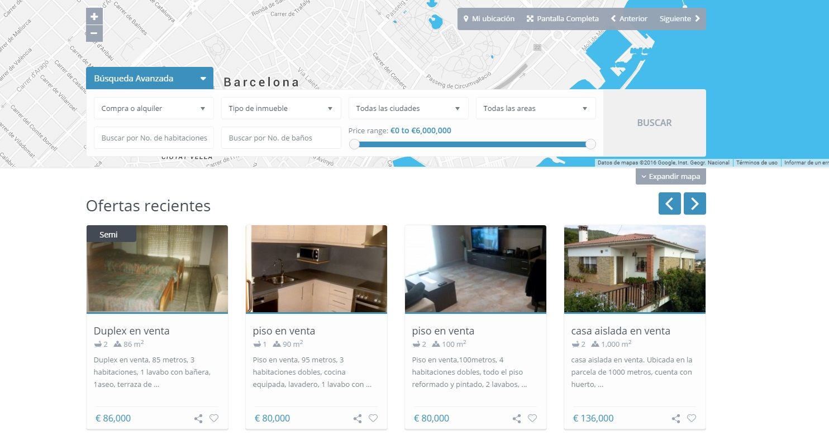Open Tipo de inmueble dropdown

pos(281,108)
